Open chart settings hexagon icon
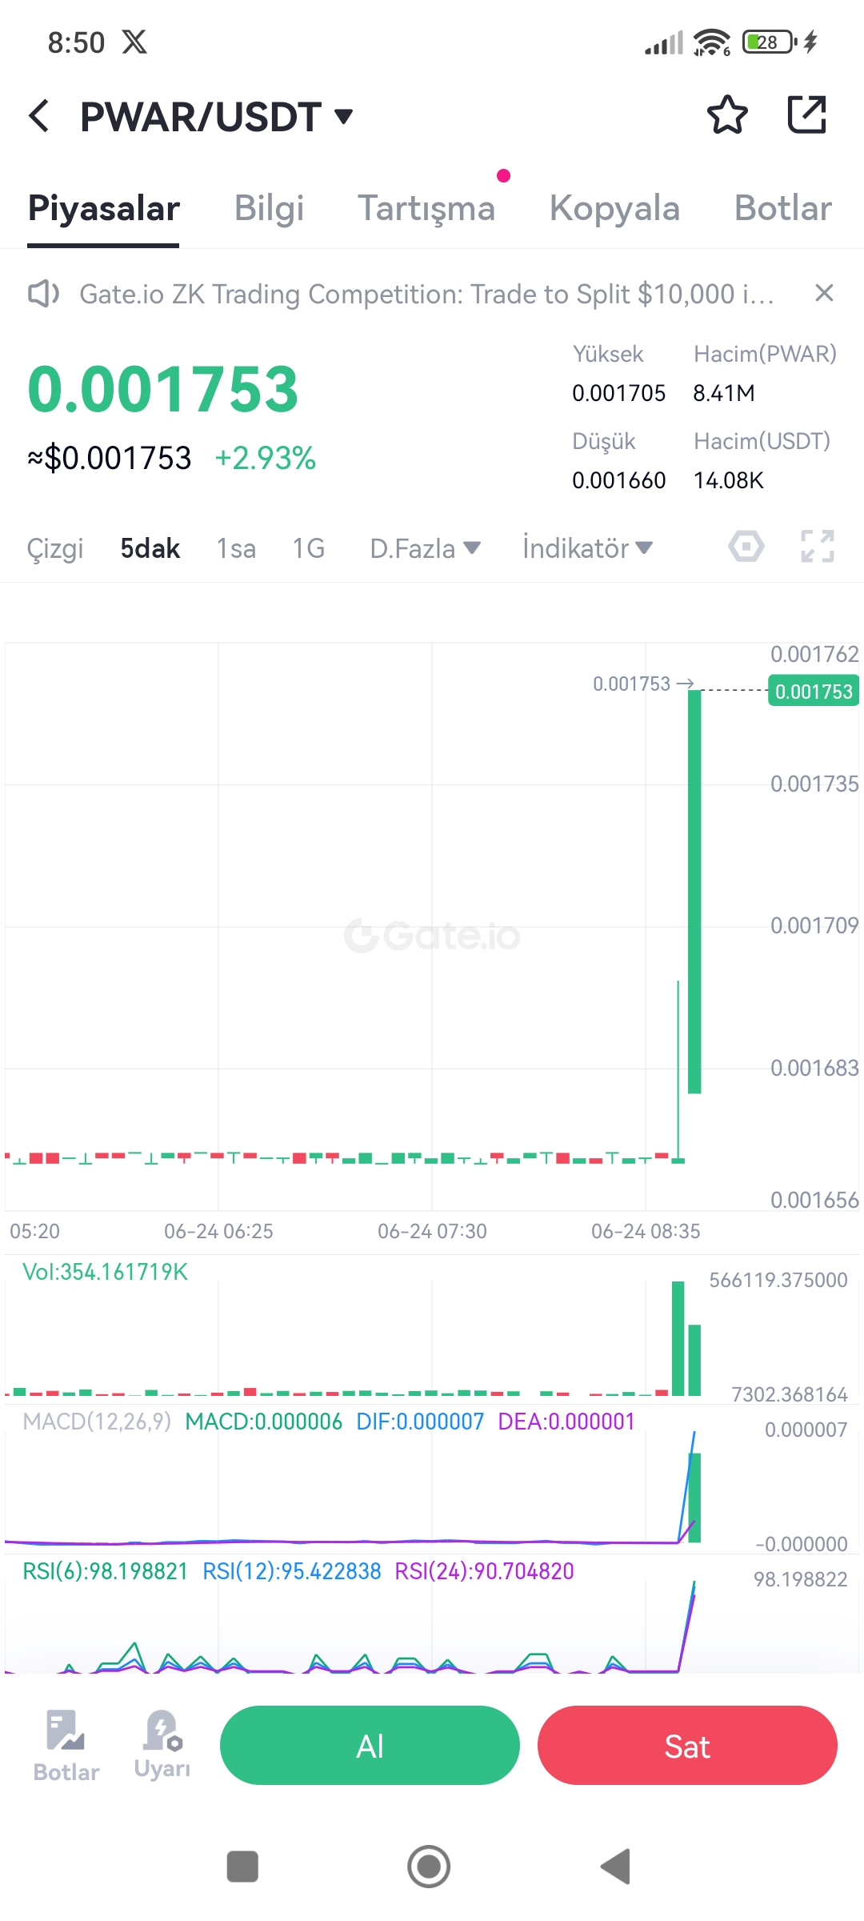This screenshot has width=864, height=1921. 746,547
